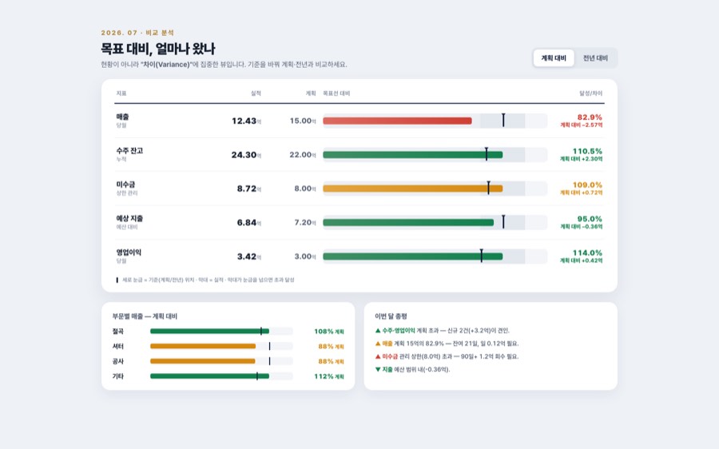Click the 15.00 plan value
Screen dimensions: 719x449
[x=303, y=121]
